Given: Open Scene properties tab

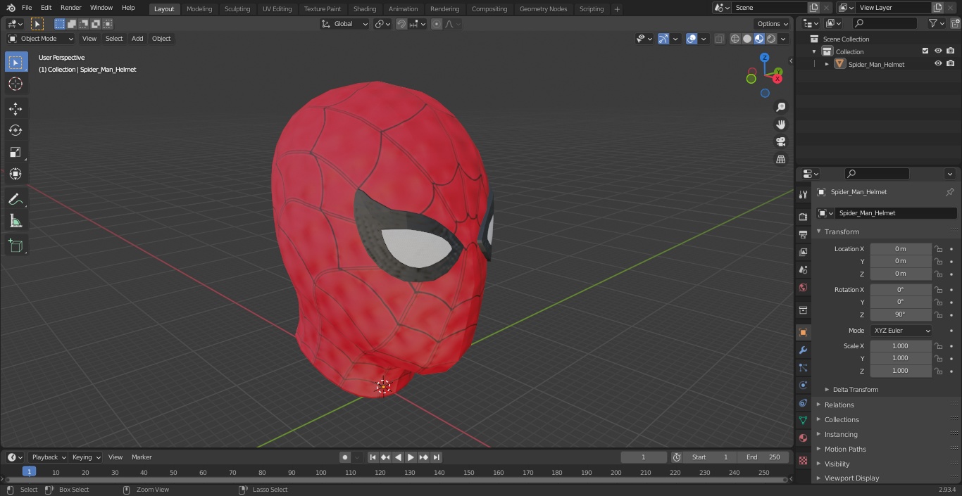Looking at the screenshot, I should 803,269.
